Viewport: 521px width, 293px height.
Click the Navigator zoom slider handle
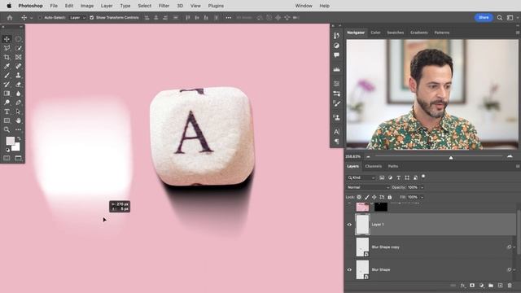(451, 157)
